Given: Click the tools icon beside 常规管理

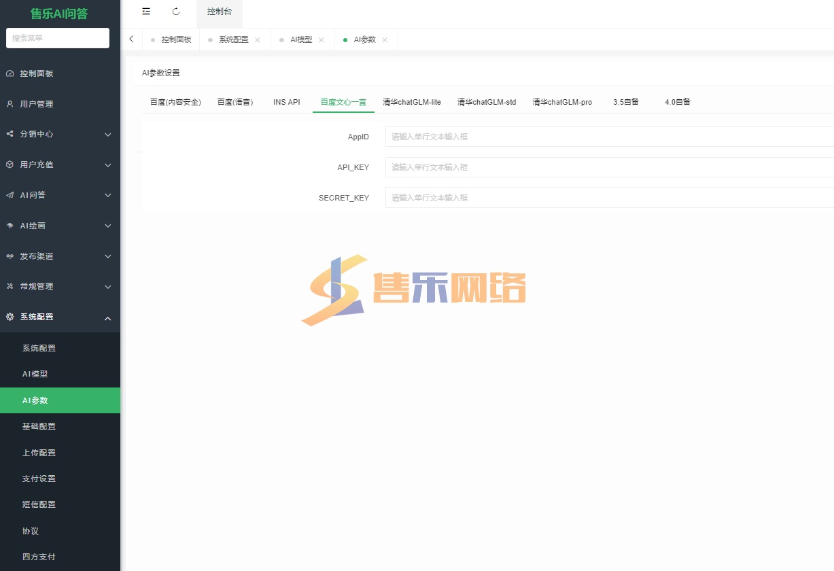Looking at the screenshot, I should (x=10, y=286).
